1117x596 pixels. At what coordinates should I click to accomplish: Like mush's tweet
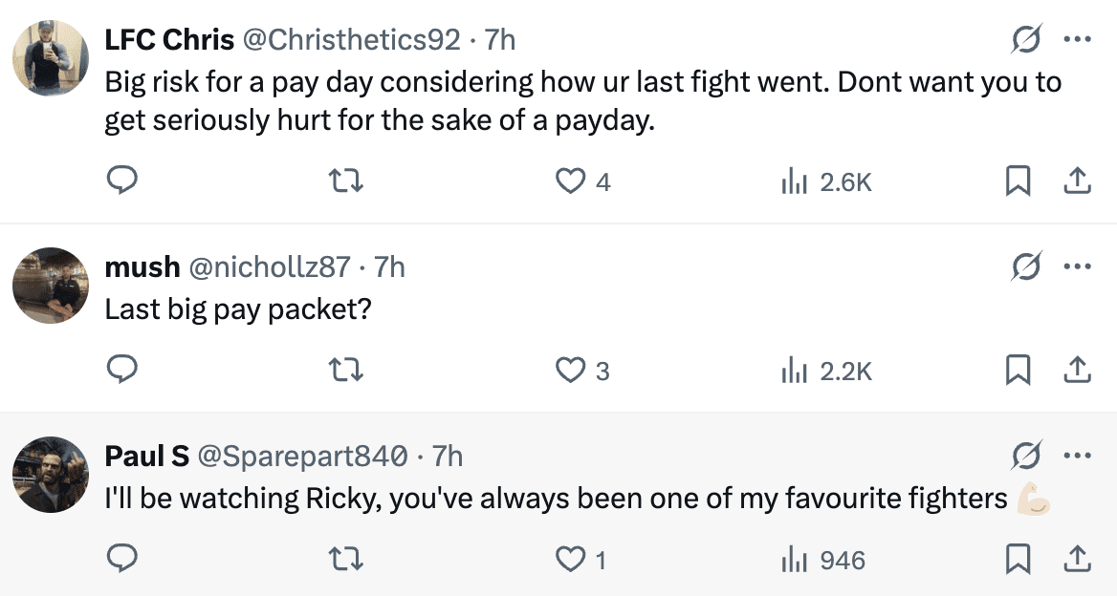[x=571, y=370]
